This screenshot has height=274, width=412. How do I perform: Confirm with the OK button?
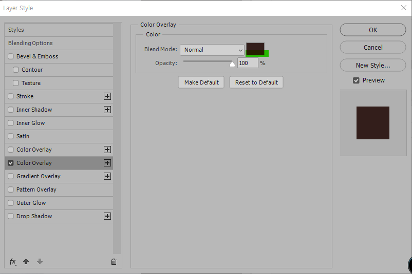click(x=373, y=30)
